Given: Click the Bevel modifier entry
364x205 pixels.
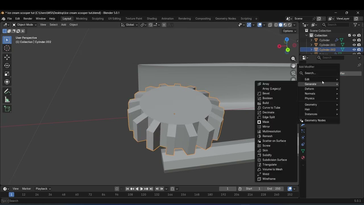Looking at the screenshot, I should click(x=276, y=93).
